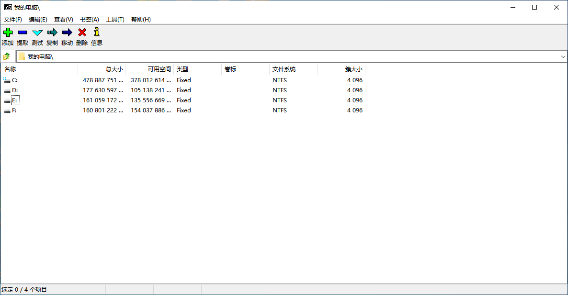
Task: Sort by the 文件系统 column header
Action: 284,69
